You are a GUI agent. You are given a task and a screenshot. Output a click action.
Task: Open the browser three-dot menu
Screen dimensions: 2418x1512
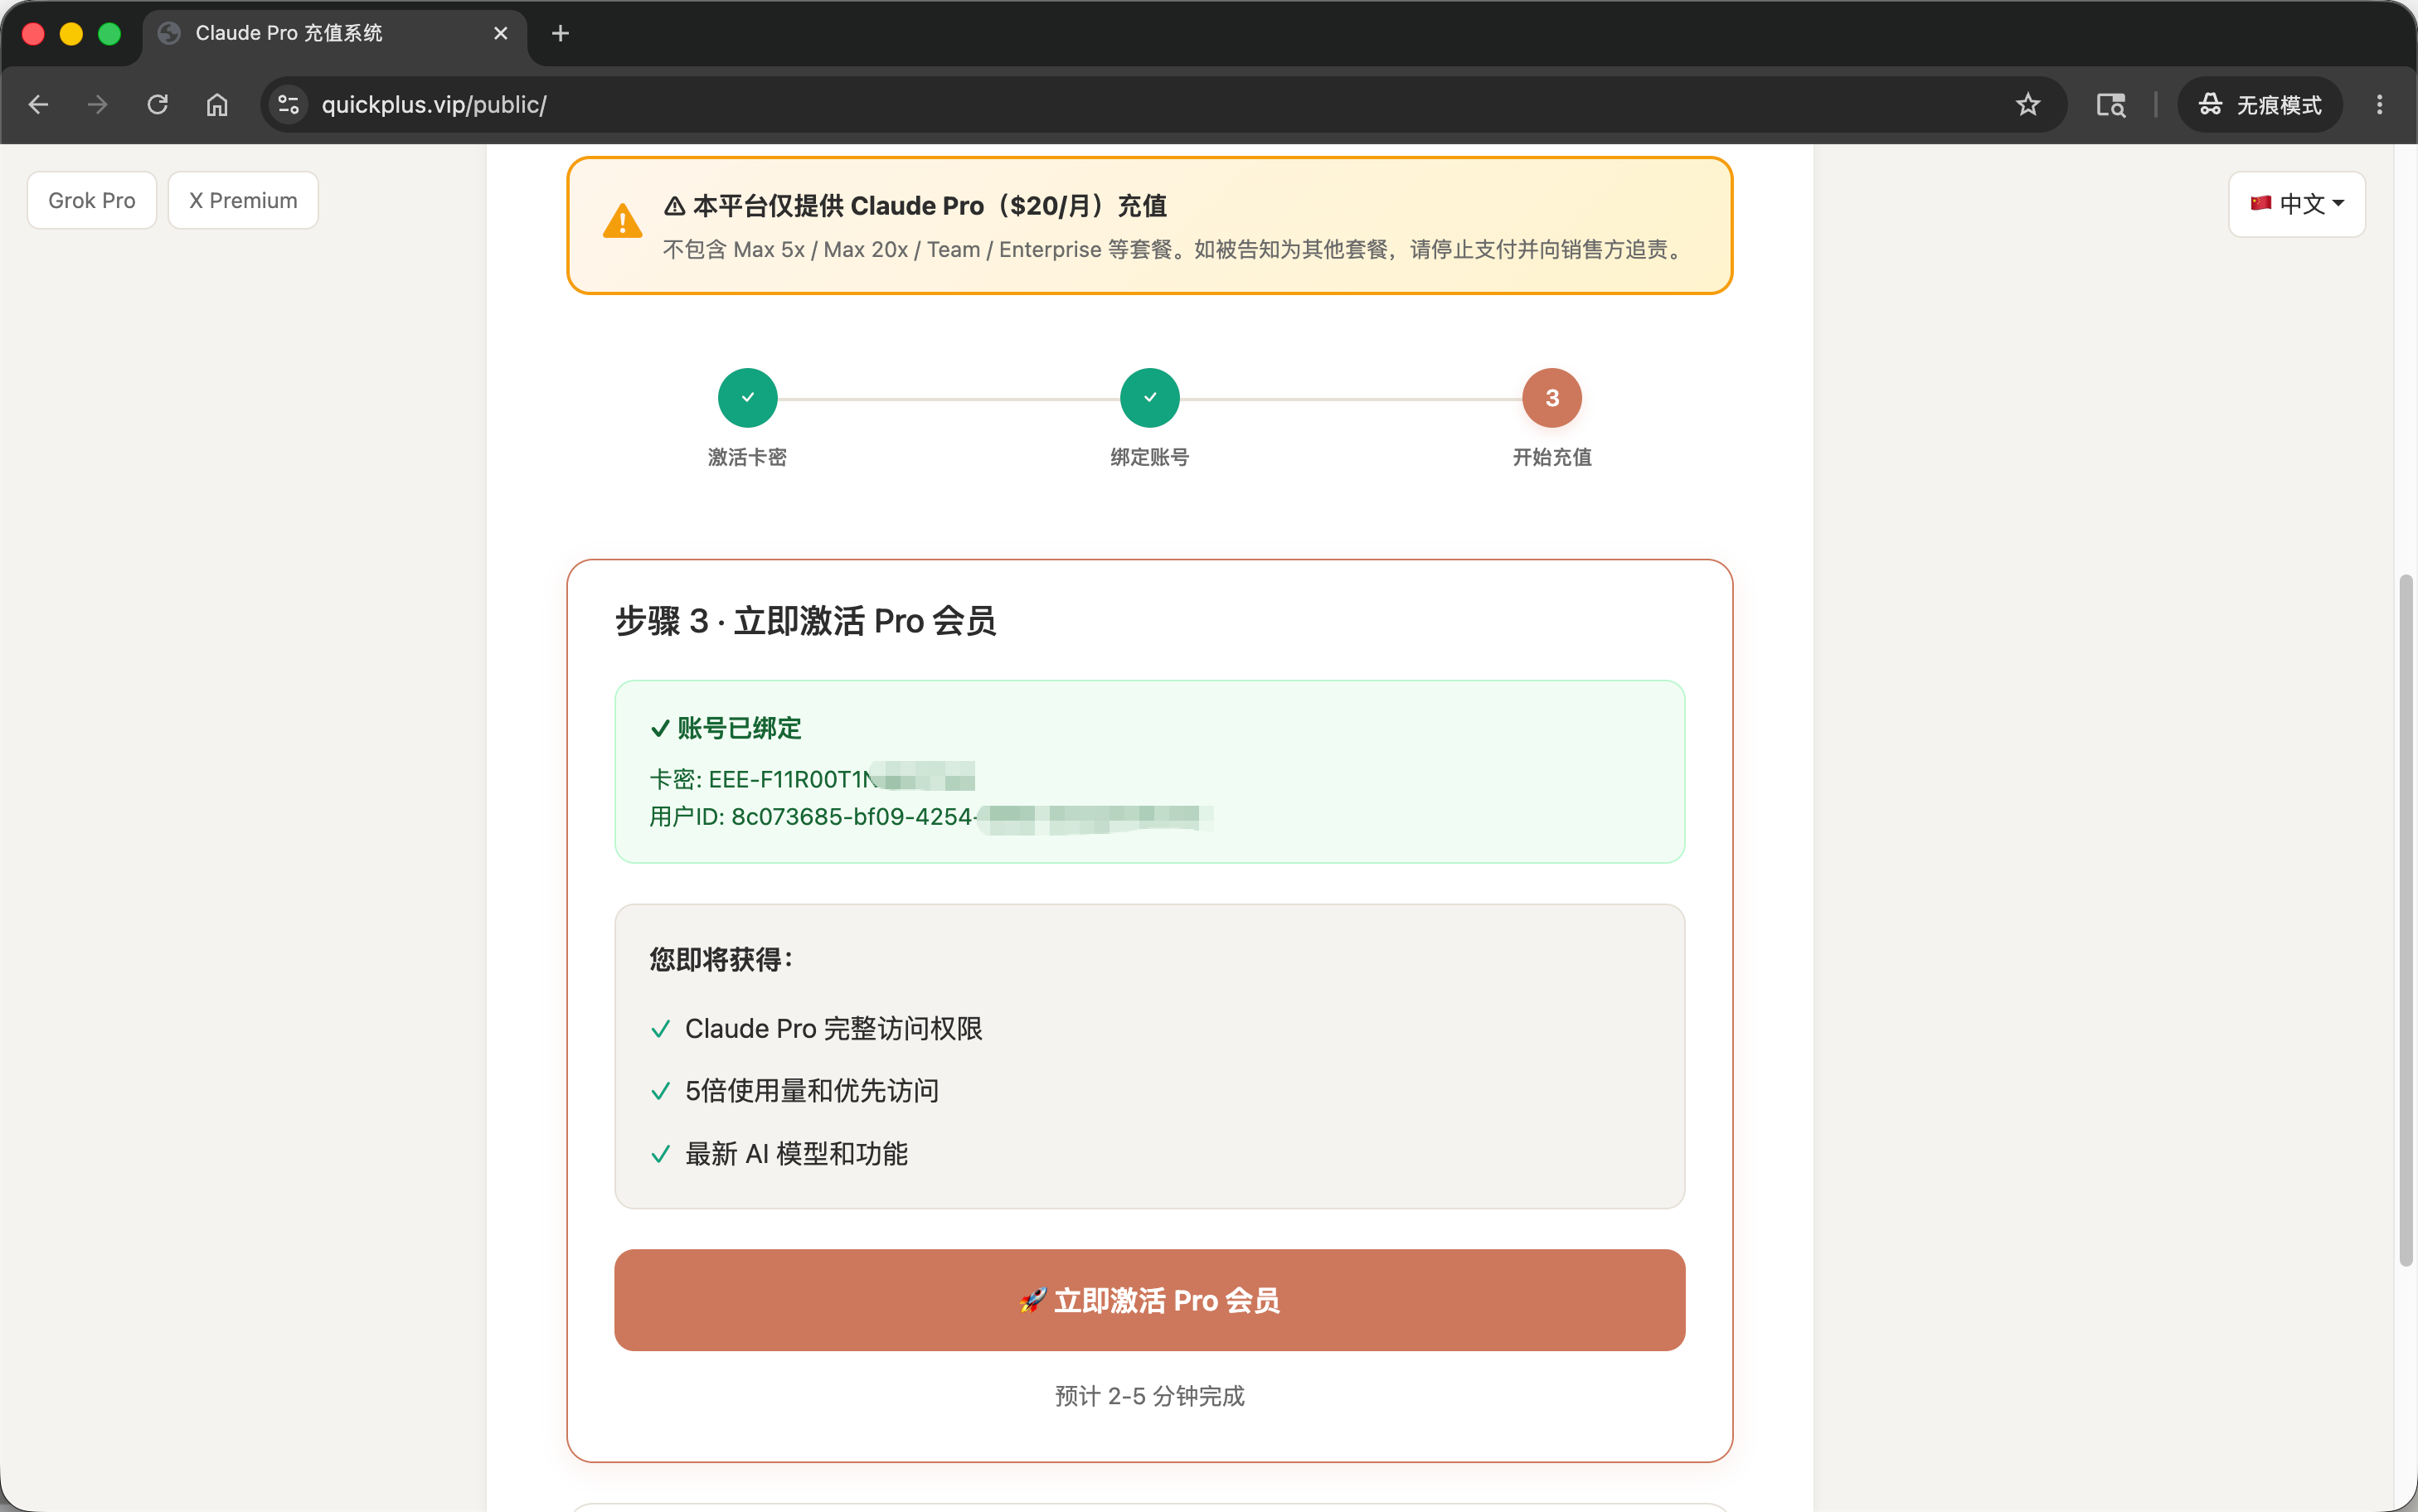(x=2379, y=104)
